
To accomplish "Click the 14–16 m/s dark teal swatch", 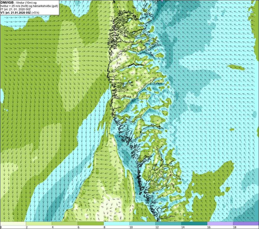I will (x=194, y=223).
